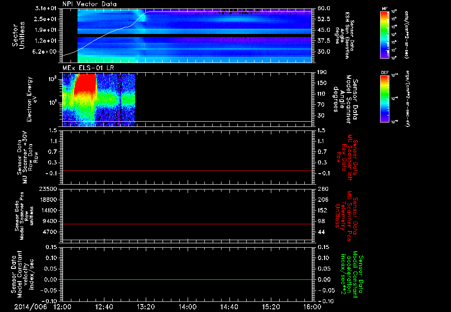Click the 'Electron Energy eV' axis label

[31, 99]
